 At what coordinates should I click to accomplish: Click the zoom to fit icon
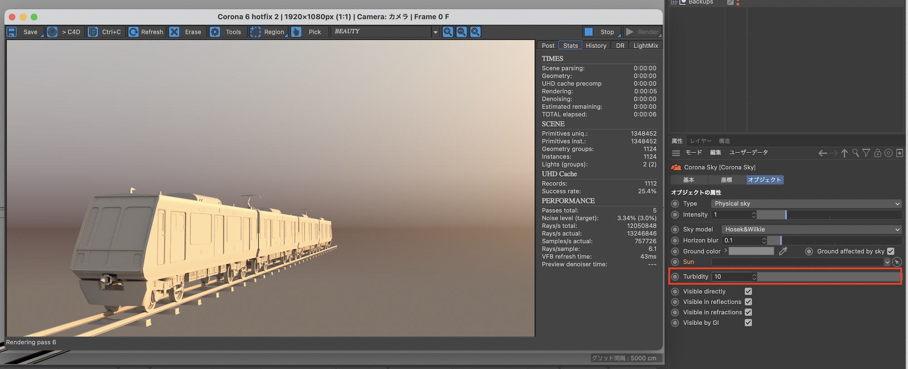click(x=475, y=32)
